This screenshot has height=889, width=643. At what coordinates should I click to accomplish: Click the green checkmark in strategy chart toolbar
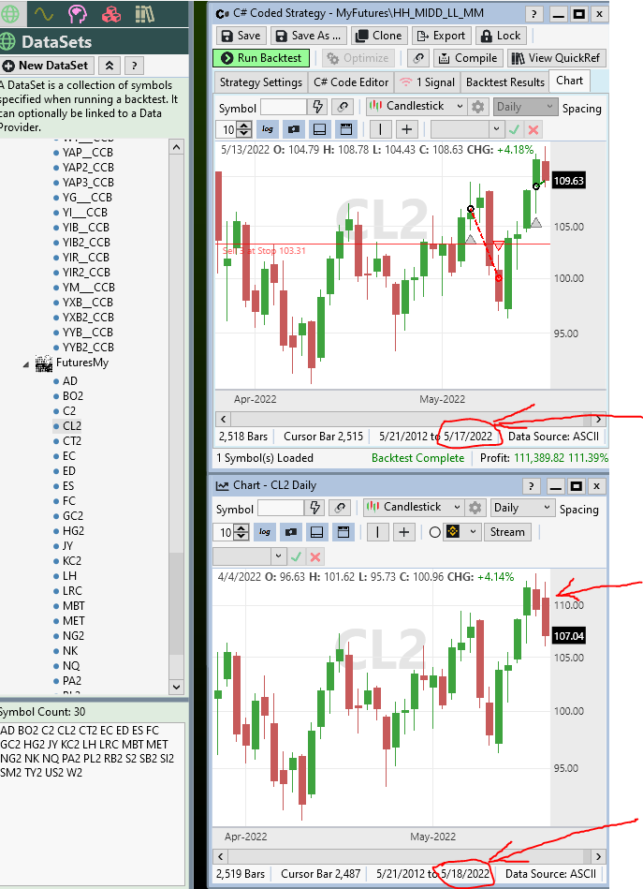point(515,130)
